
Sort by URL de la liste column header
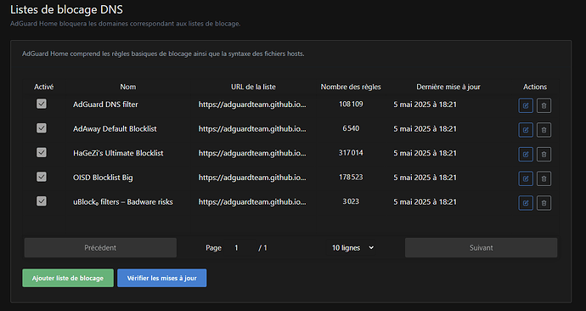coord(253,87)
